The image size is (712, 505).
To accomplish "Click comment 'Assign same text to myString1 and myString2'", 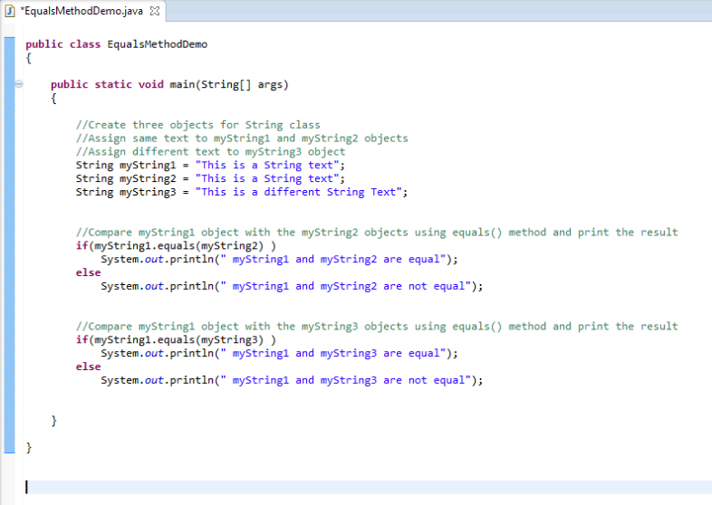I will [242, 138].
